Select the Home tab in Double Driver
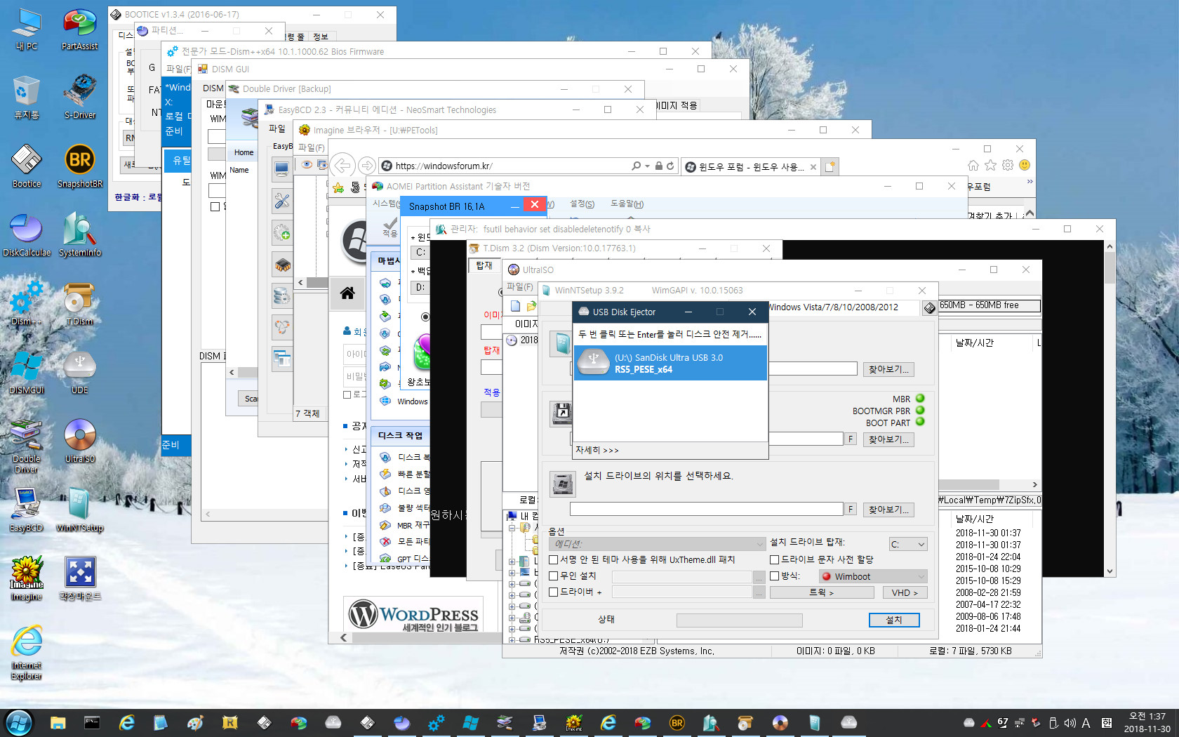This screenshot has height=737, width=1179. click(x=244, y=152)
